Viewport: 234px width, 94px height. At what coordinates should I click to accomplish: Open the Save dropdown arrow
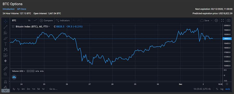coord(211,20)
